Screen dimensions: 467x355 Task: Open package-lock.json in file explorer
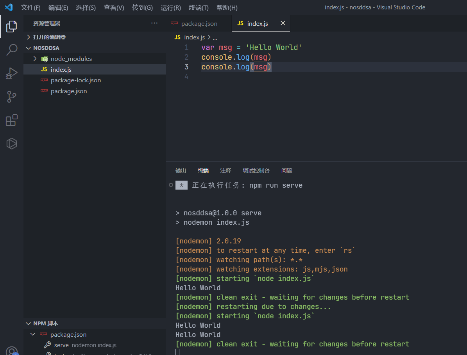pos(95,80)
